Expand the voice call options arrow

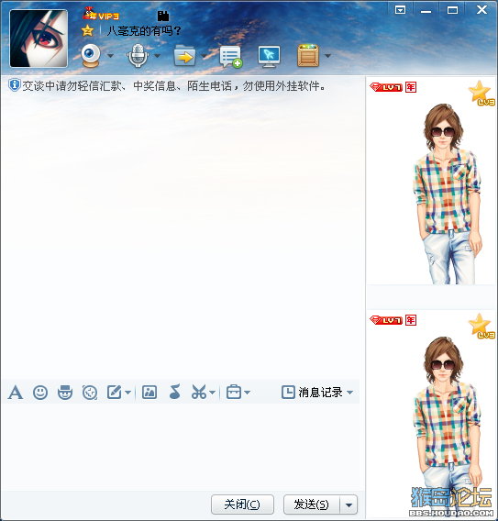pos(158,56)
